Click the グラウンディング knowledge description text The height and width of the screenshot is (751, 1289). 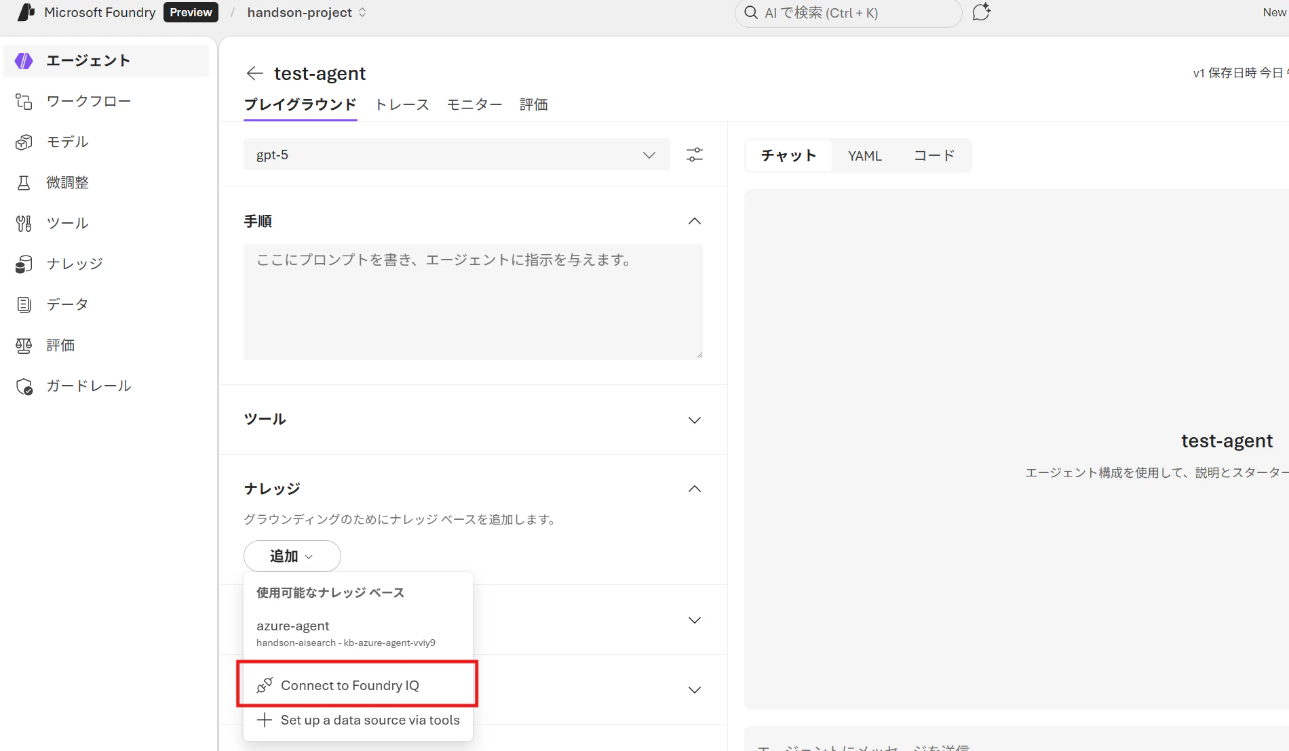400,520
